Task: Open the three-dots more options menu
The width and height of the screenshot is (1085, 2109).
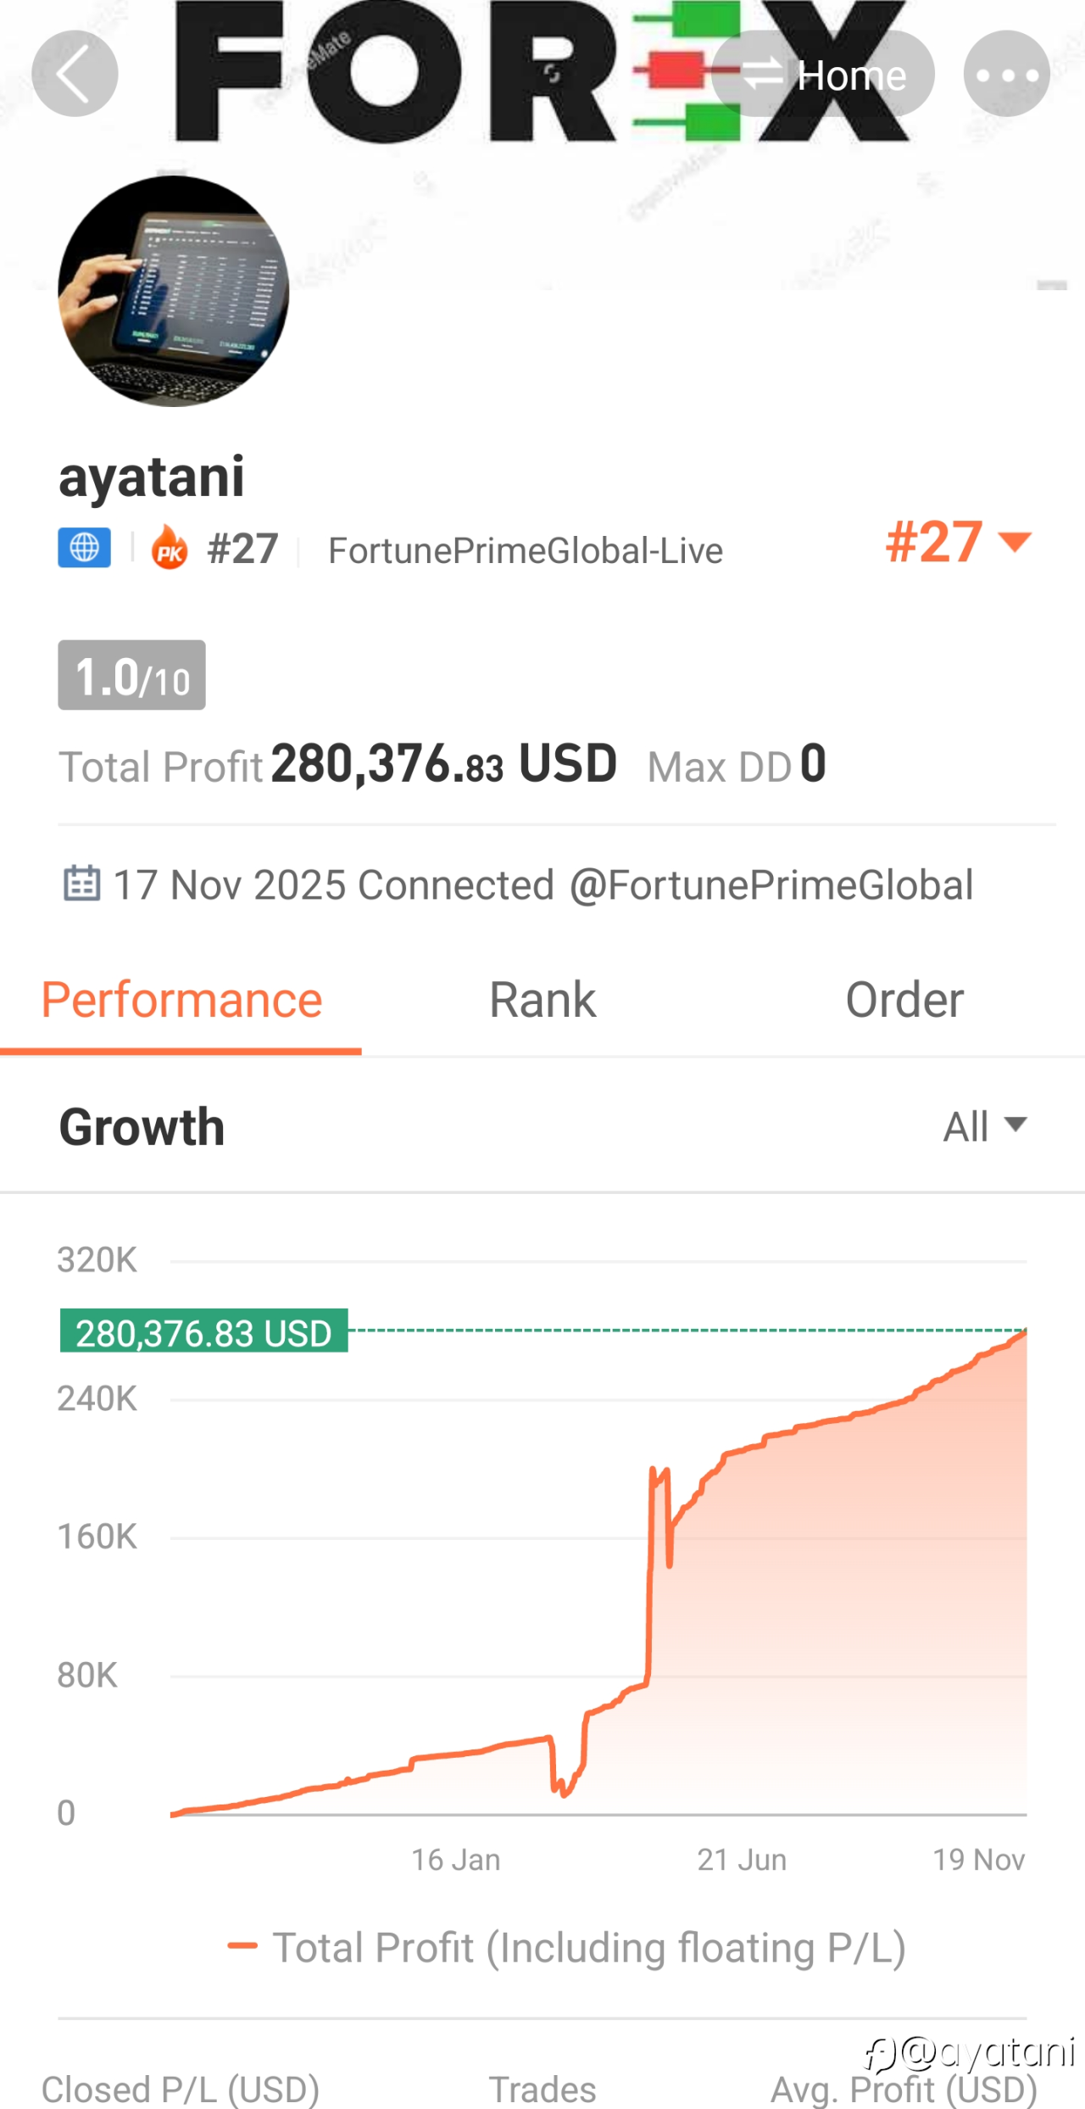Action: coord(1006,74)
